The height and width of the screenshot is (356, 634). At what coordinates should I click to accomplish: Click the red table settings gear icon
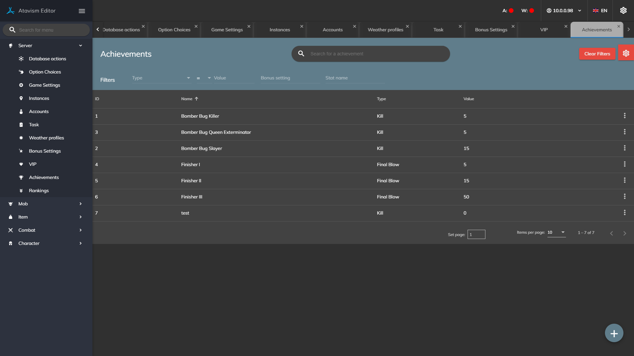click(626, 53)
